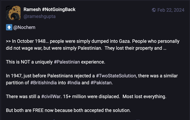Screen dimensions: 190x120
Task: Click the 'In 1947, just before Palestinians' sentence
Action: (50, 76)
